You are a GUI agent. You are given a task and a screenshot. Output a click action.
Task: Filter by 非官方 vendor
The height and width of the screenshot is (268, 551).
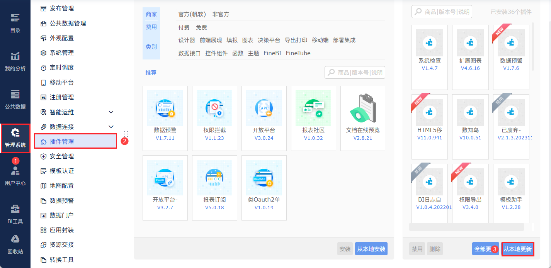pos(221,14)
